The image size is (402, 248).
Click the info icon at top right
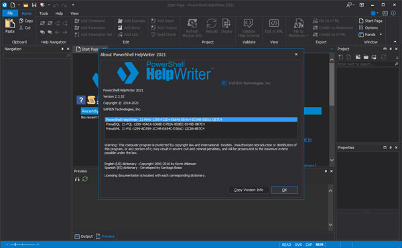(393, 13)
